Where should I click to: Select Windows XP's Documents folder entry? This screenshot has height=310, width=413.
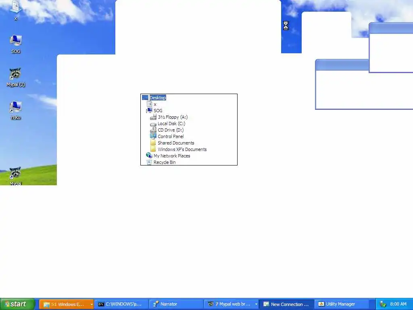pos(178,149)
